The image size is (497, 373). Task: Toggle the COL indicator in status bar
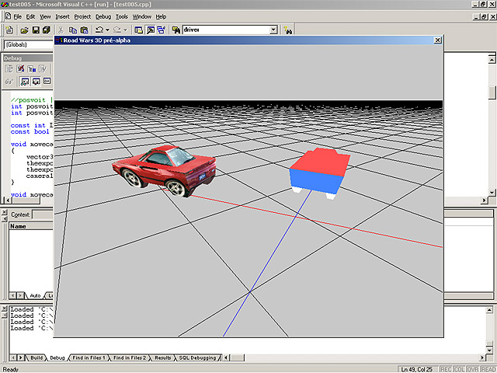coord(458,368)
